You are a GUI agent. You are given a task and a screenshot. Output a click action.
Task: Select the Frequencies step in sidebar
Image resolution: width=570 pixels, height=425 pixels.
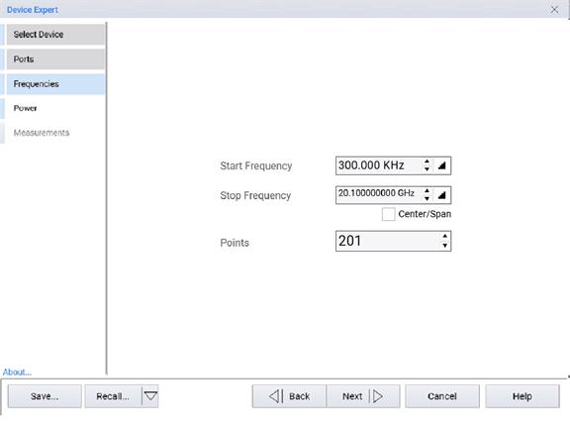click(x=56, y=84)
